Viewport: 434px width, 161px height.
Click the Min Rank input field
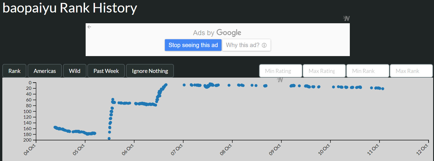tap(368, 71)
